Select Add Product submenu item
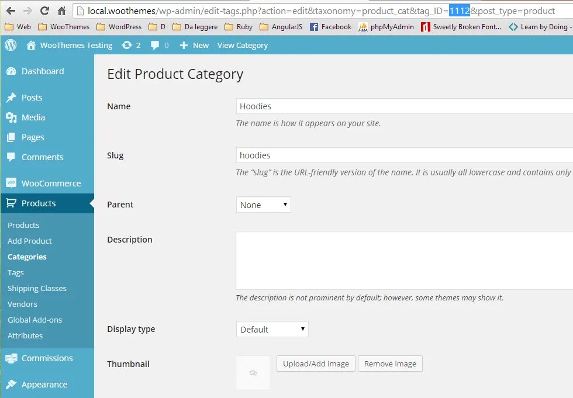573x398 pixels. coord(30,241)
